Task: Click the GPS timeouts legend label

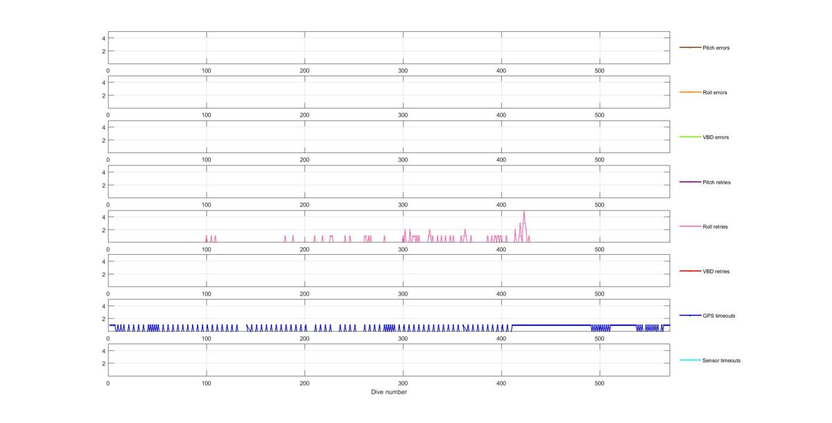Action: tap(718, 316)
